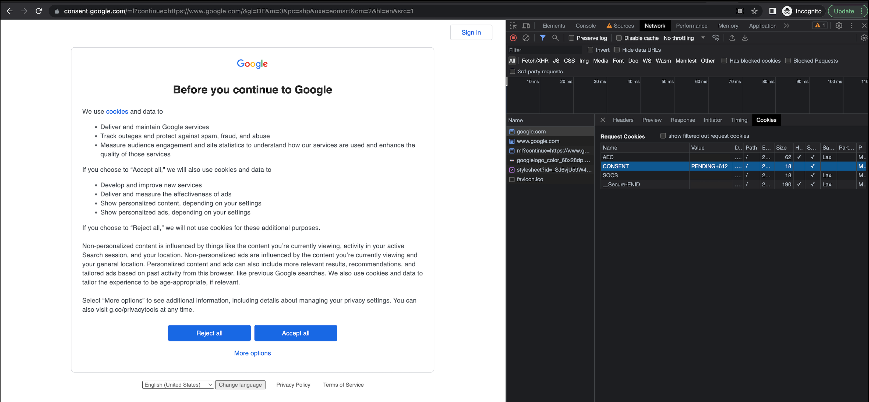Toggle the network filter funnel icon
The image size is (869, 402).
coord(542,38)
